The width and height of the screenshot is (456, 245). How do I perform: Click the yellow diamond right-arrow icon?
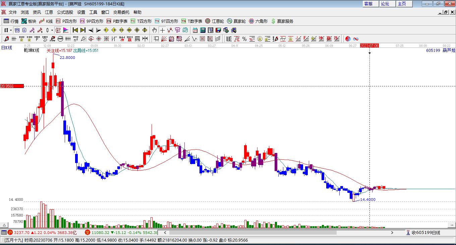pos(114,30)
